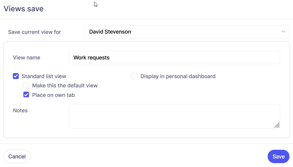
Task: Enable Display in personal dashboard checkbox
Action: point(135,76)
